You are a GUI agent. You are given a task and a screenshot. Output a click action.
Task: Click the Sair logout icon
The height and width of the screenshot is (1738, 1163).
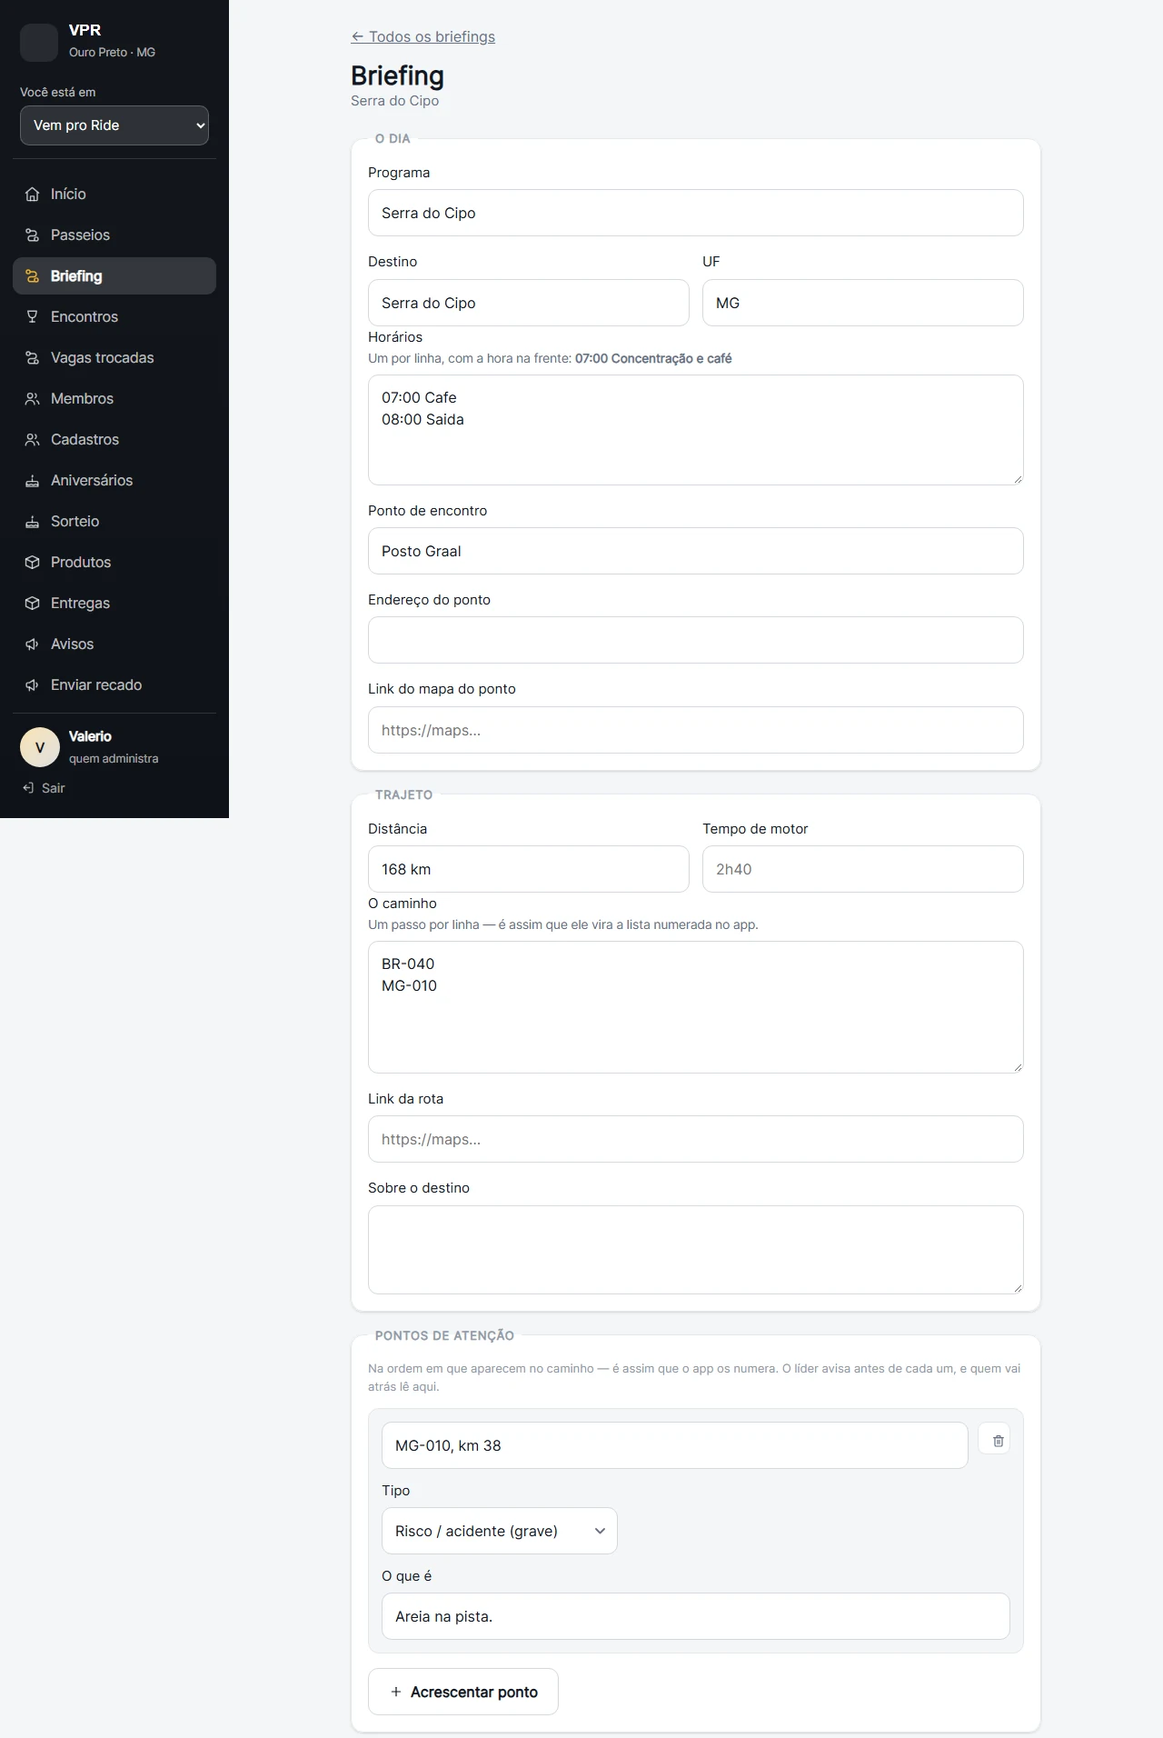(28, 788)
